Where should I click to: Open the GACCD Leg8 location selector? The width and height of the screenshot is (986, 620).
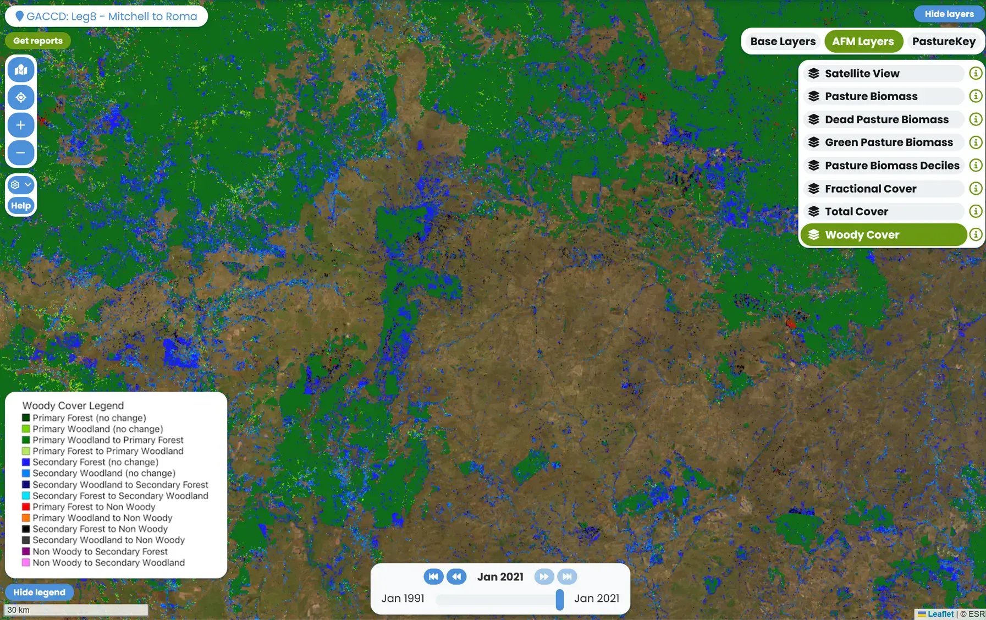pos(106,17)
